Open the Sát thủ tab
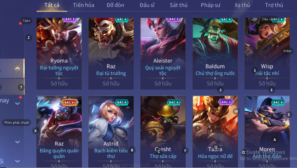 tap(179, 5)
